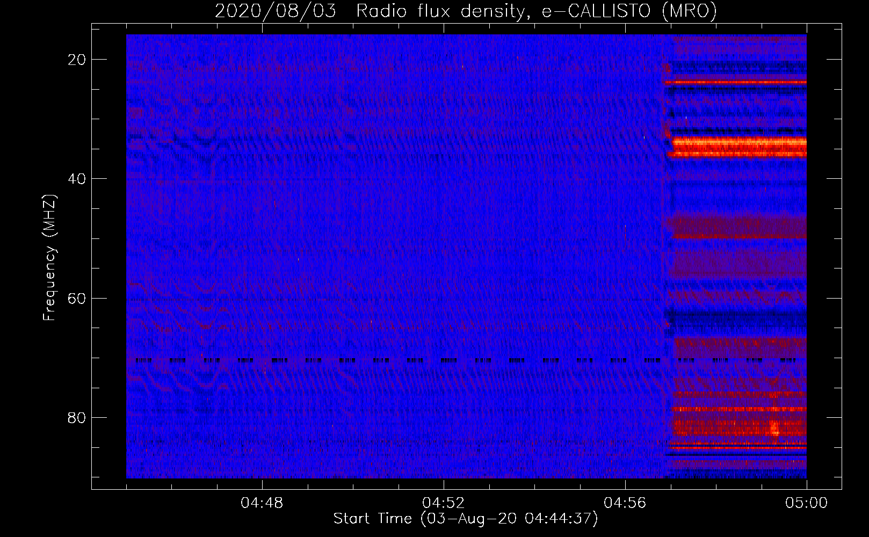Click the 04:48 time tick label
This screenshot has height=537, width=869.
(262, 503)
